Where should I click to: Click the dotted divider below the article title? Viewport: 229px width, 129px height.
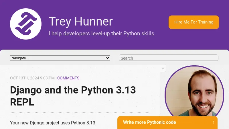(80, 112)
